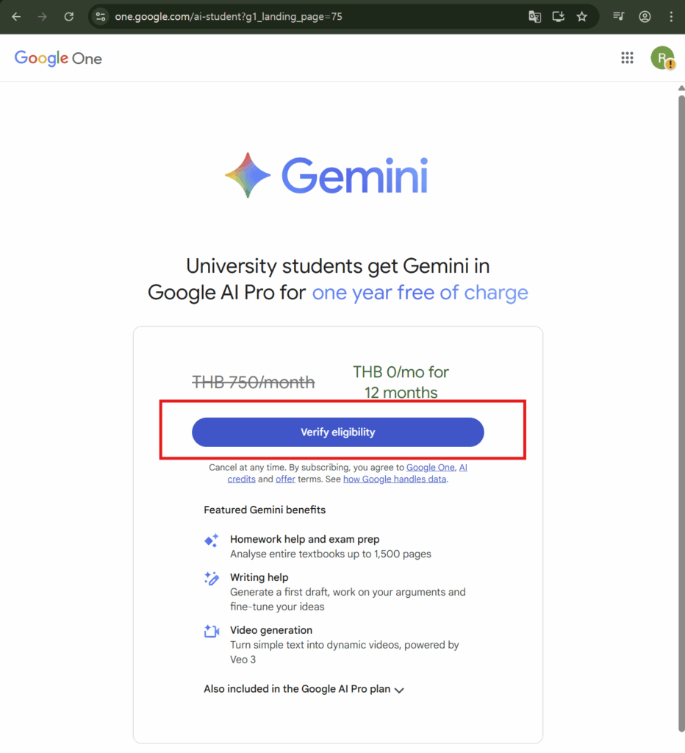The width and height of the screenshot is (685, 753).
Task: Open the how Google handles data link
Action: pyautogui.click(x=395, y=479)
